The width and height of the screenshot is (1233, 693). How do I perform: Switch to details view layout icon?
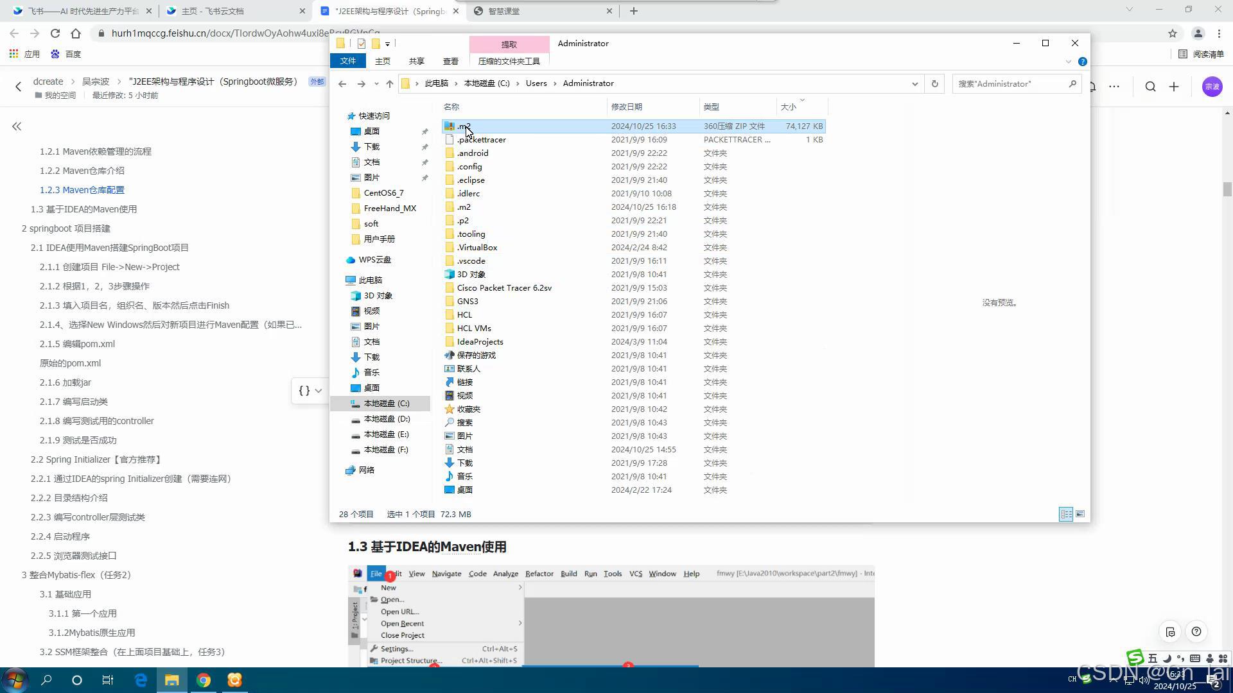pos(1066,514)
